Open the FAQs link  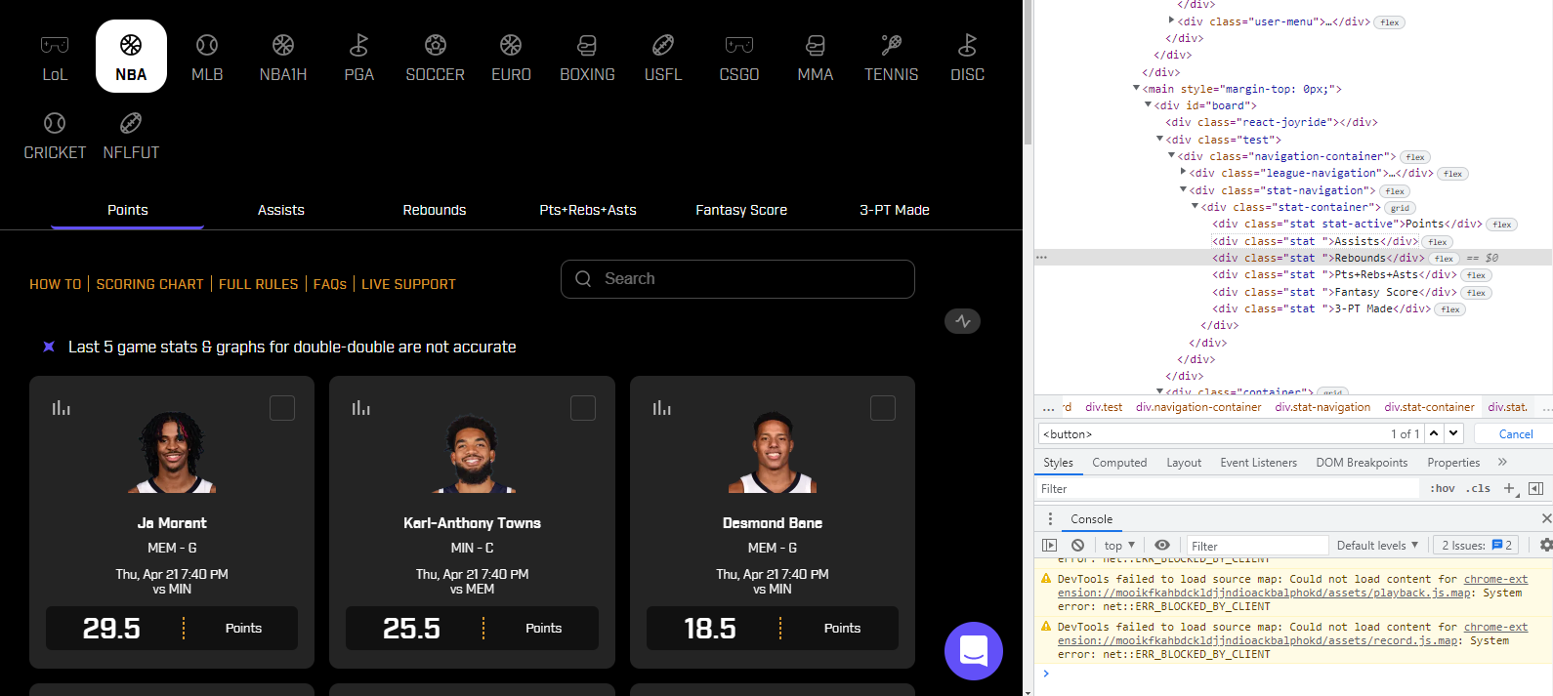pyautogui.click(x=330, y=284)
